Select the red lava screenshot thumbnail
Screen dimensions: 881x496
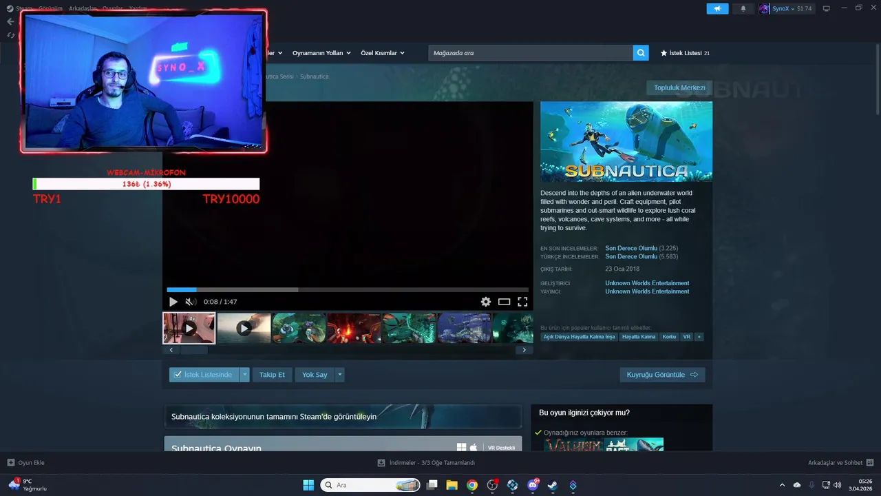click(x=354, y=328)
